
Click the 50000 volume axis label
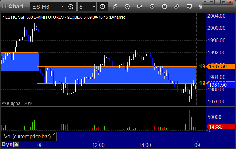pyautogui.click(x=214, y=117)
